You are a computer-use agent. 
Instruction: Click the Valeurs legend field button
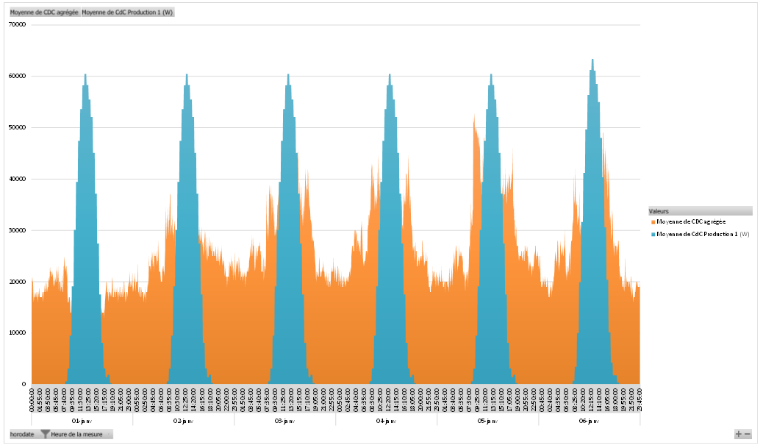(x=701, y=211)
